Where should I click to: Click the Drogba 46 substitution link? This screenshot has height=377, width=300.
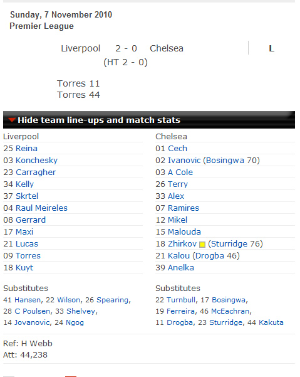coord(216,255)
